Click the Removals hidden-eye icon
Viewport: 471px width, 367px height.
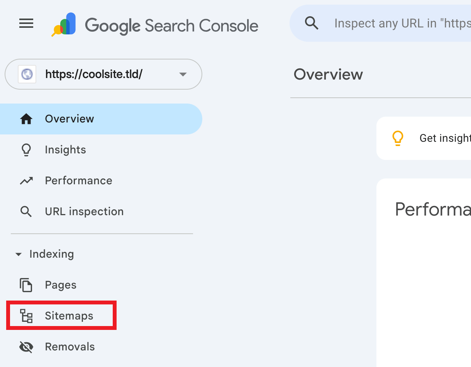(26, 347)
